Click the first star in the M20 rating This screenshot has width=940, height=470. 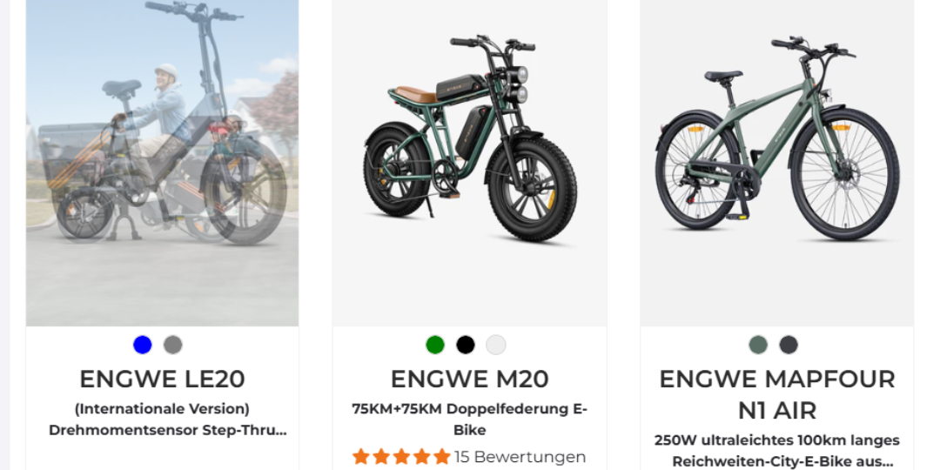[x=361, y=457]
